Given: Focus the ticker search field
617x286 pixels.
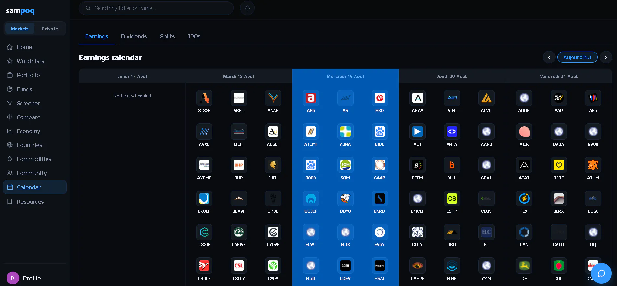Looking at the screenshot, I should 156,8.
